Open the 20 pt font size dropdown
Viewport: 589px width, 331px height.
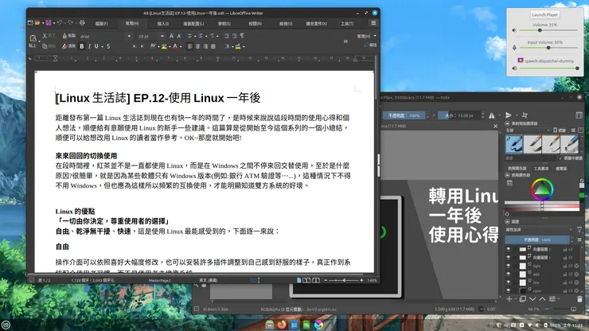click(162, 37)
